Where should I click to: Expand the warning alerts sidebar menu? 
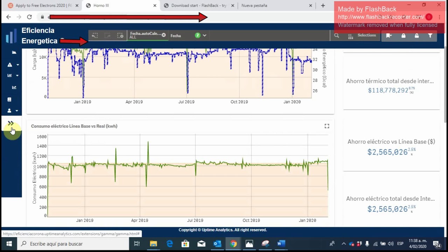coord(13,65)
